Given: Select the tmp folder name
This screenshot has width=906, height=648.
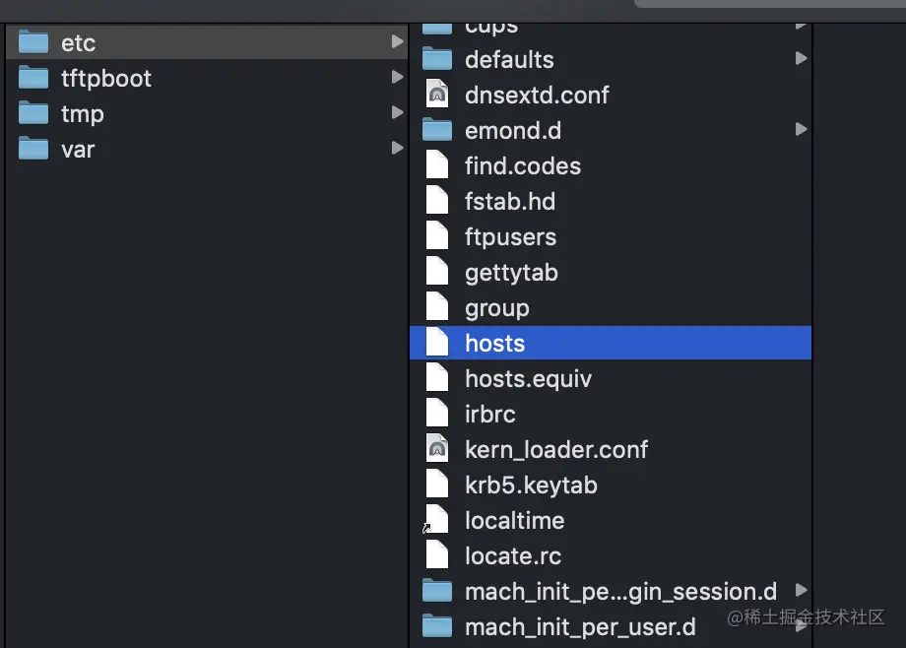Looking at the screenshot, I should tap(83, 114).
